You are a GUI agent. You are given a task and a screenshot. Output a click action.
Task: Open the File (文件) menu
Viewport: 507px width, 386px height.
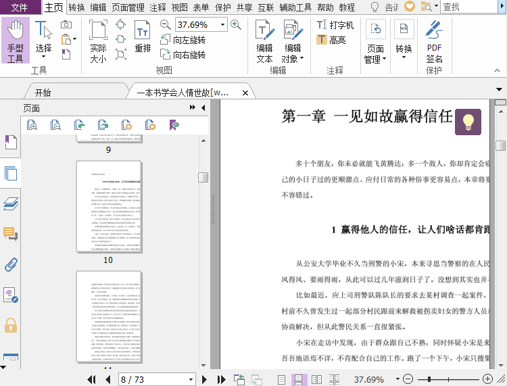pos(20,7)
